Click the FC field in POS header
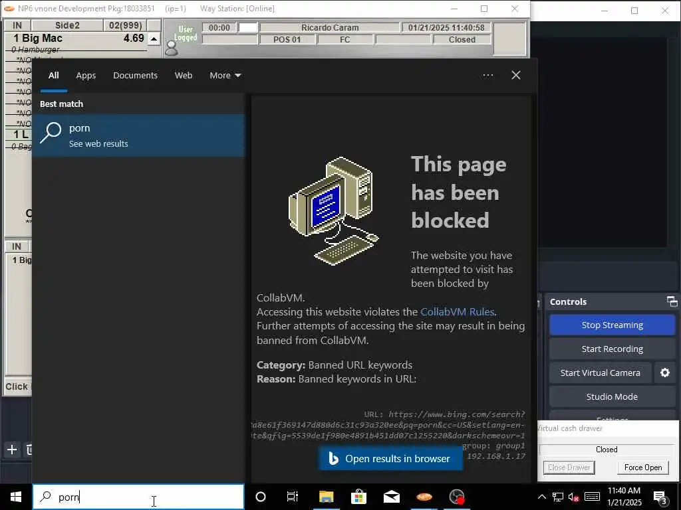 point(345,39)
